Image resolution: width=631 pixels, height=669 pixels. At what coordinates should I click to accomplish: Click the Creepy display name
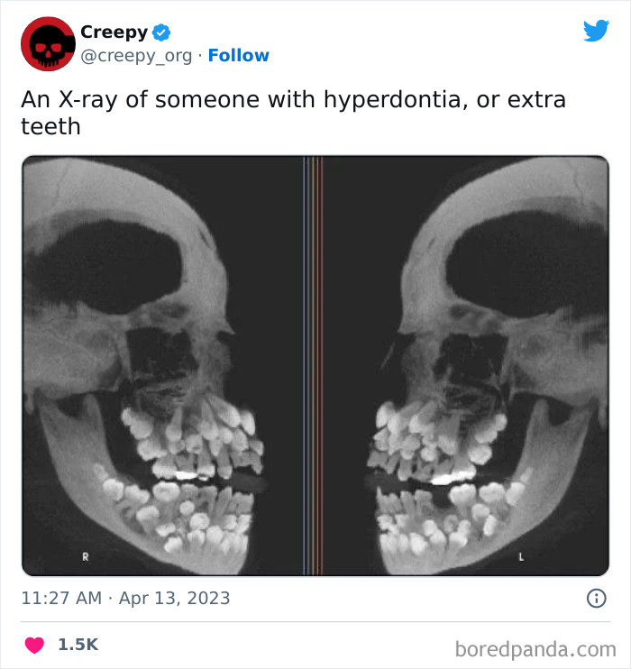114,32
